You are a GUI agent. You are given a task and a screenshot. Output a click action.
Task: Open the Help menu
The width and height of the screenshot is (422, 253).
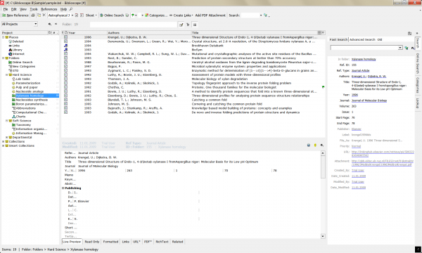[63, 9]
